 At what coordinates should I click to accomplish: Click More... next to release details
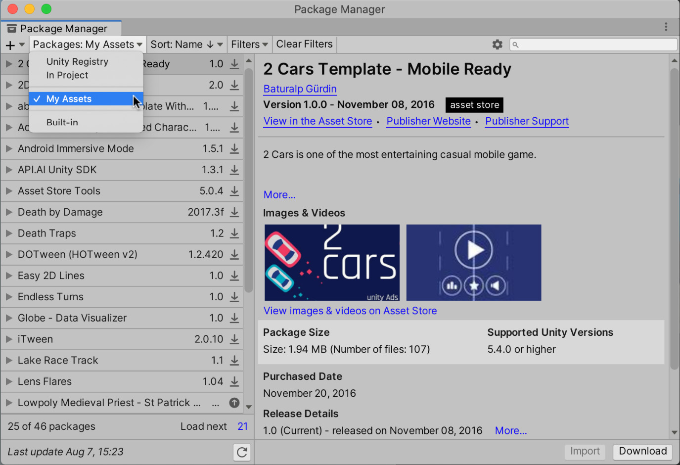tap(511, 431)
